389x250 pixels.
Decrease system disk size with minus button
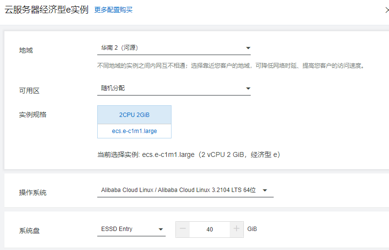(x=183, y=229)
